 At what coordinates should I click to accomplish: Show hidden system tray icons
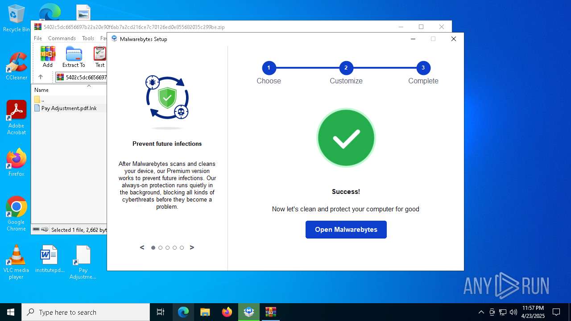click(x=481, y=312)
